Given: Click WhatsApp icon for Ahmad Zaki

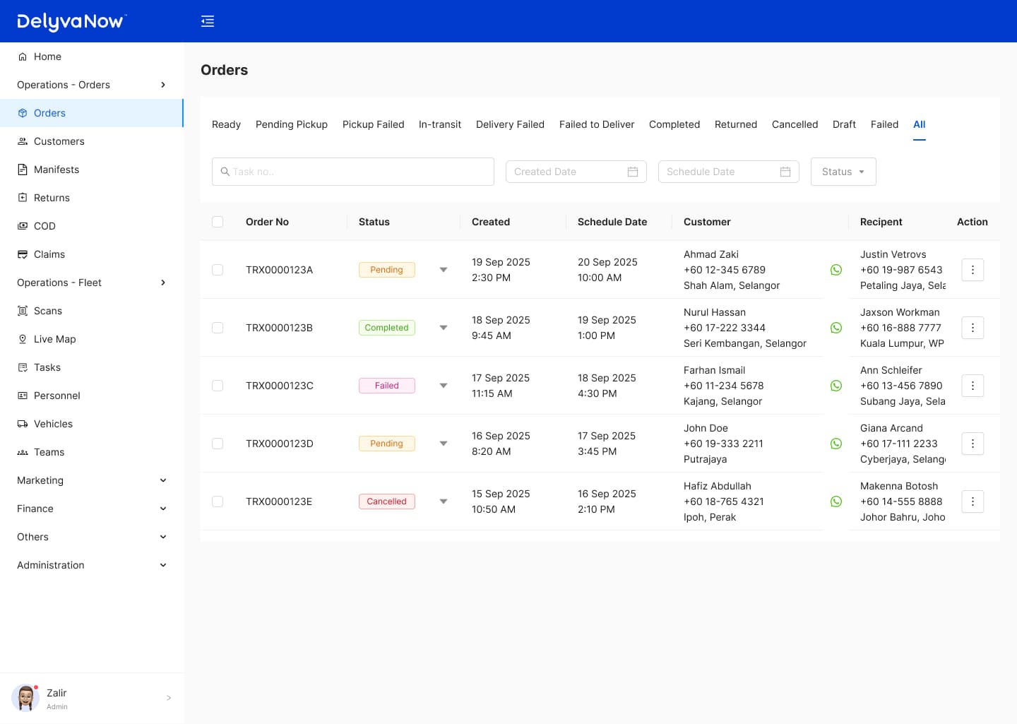Looking at the screenshot, I should [x=836, y=270].
